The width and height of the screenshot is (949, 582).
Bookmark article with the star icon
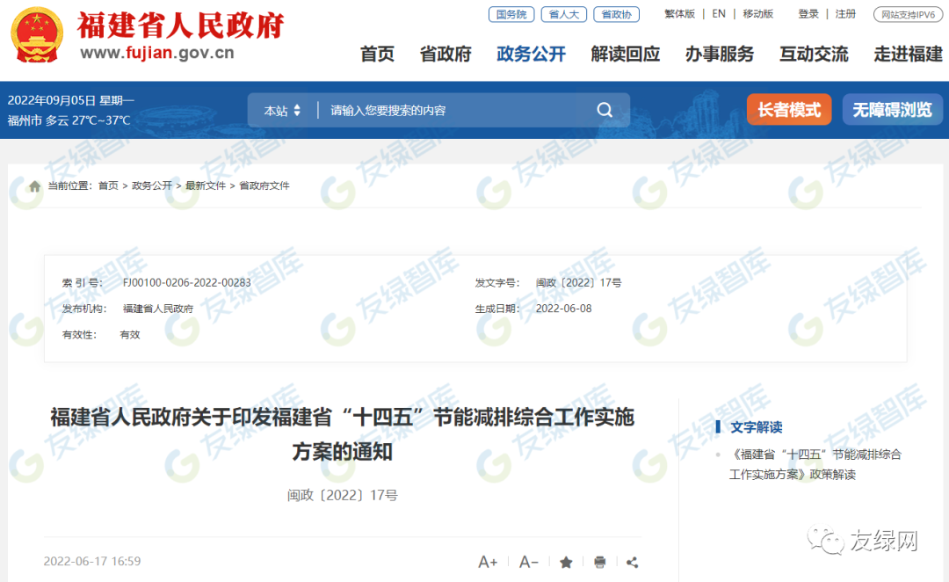tap(566, 562)
